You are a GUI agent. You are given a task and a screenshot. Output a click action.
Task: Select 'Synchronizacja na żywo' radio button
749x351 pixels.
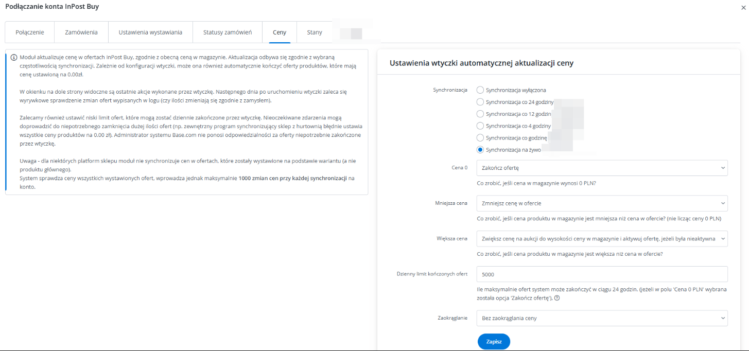pyautogui.click(x=480, y=150)
